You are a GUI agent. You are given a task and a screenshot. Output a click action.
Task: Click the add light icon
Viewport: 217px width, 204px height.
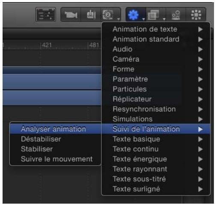click(91, 15)
